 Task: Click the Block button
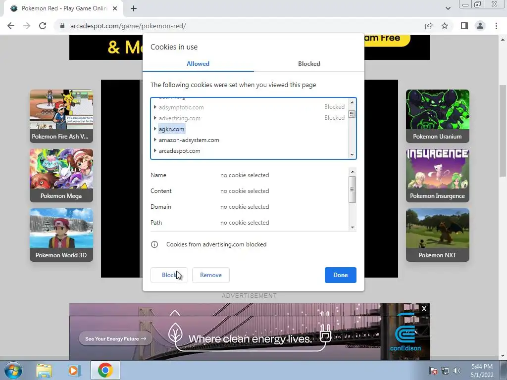click(169, 275)
